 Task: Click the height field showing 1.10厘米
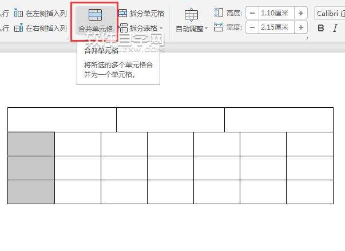[276, 13]
